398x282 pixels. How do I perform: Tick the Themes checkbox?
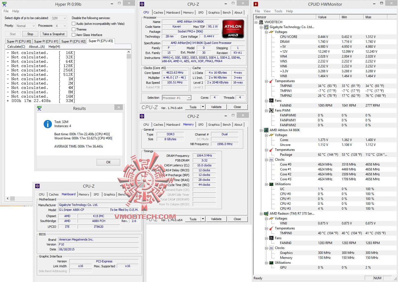click(73, 29)
